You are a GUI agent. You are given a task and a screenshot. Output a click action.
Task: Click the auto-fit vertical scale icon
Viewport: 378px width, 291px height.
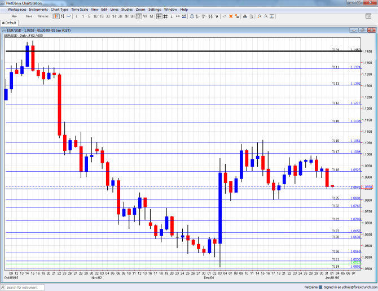[272, 16]
